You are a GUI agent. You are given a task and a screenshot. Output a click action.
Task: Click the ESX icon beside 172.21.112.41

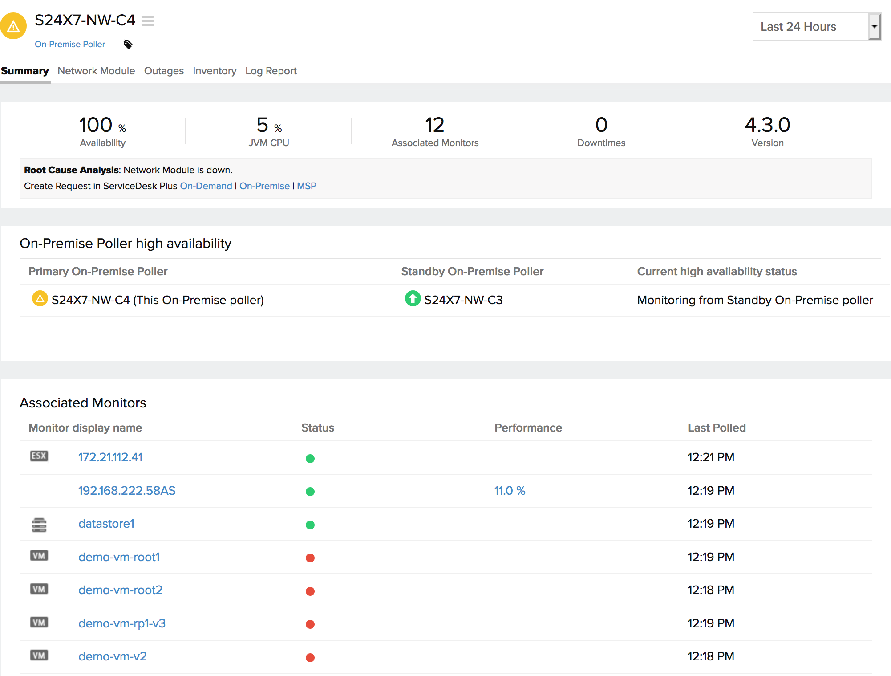point(39,456)
